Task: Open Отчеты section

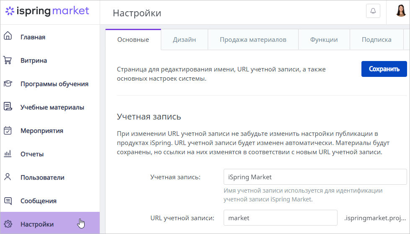Action: click(32, 154)
